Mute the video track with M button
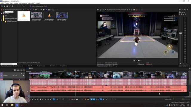The image size is (191, 107). (21, 73)
